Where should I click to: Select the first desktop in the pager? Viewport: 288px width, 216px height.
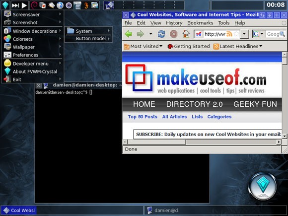109,5
